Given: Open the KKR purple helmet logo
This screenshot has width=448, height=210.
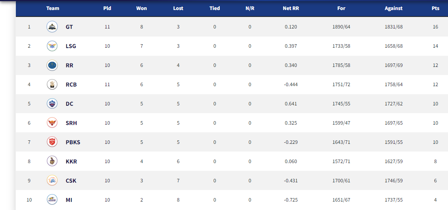Looking at the screenshot, I should coord(52,161).
